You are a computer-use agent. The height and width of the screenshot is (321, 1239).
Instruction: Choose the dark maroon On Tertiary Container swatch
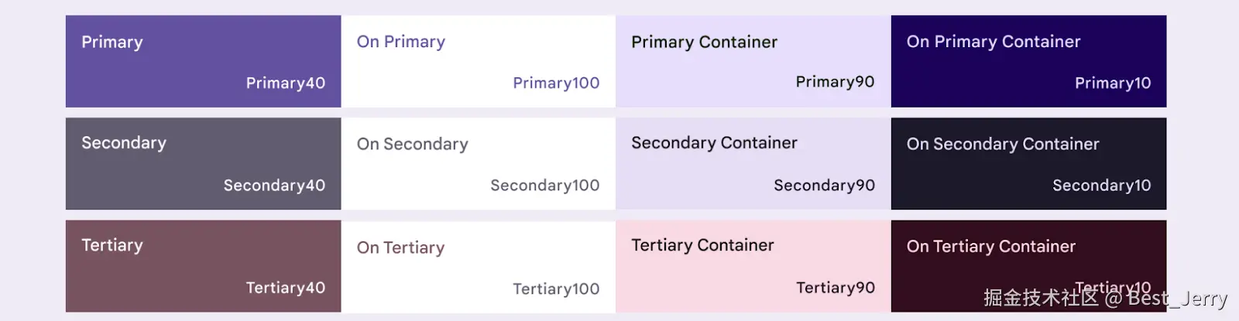[1028, 266]
